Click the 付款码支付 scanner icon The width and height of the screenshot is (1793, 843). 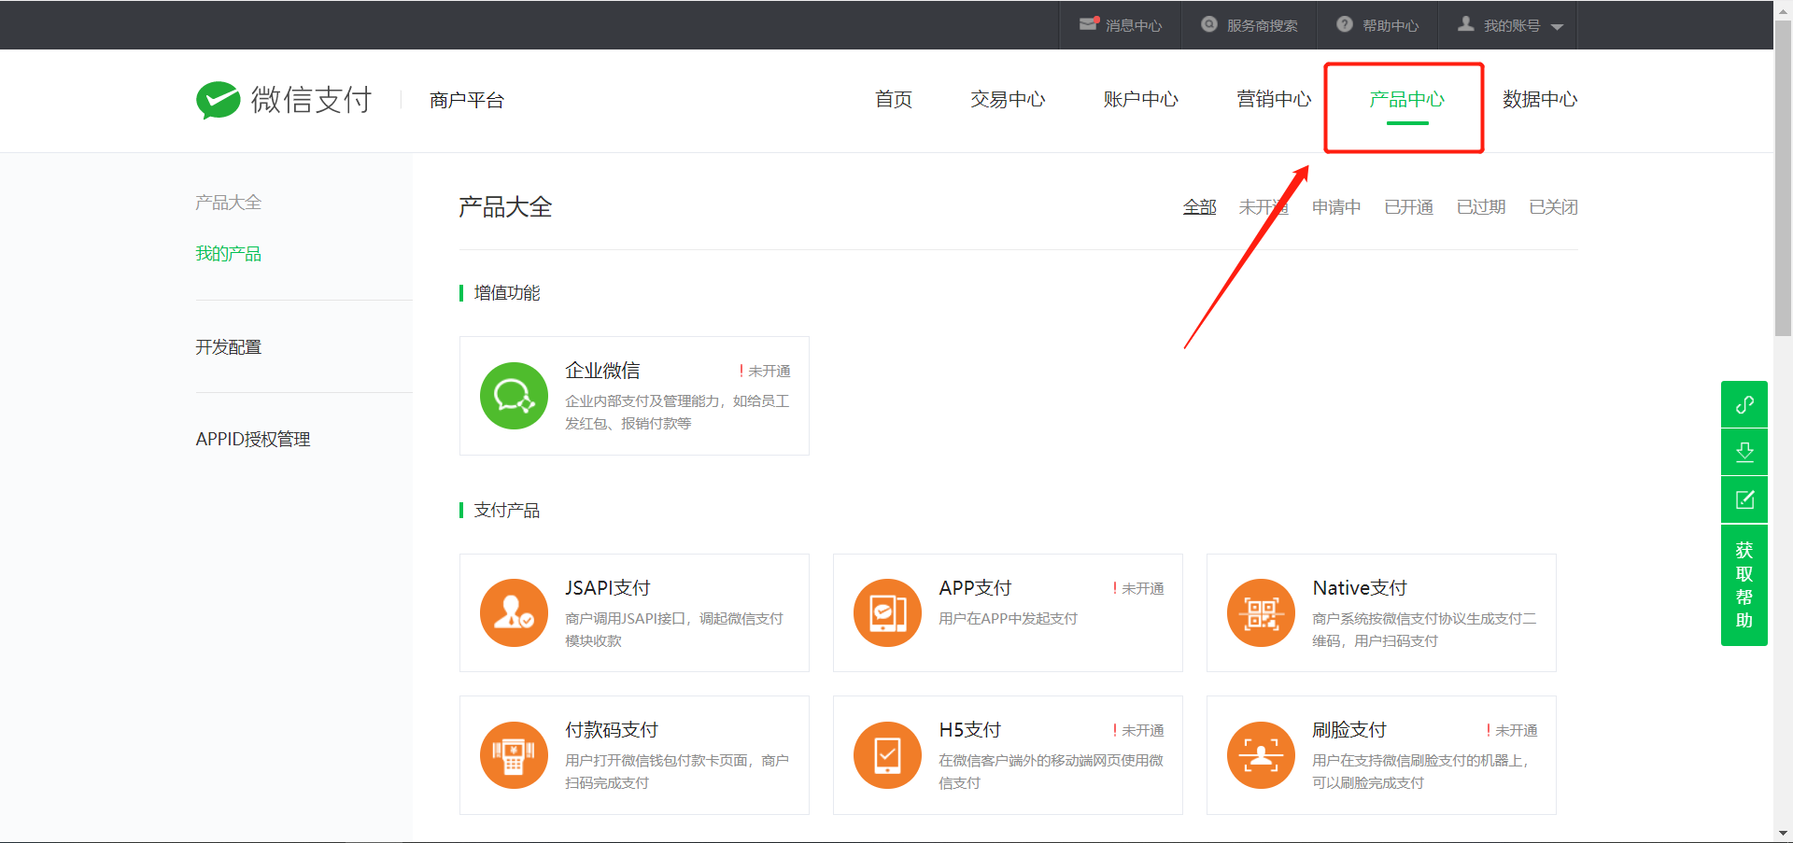point(514,755)
